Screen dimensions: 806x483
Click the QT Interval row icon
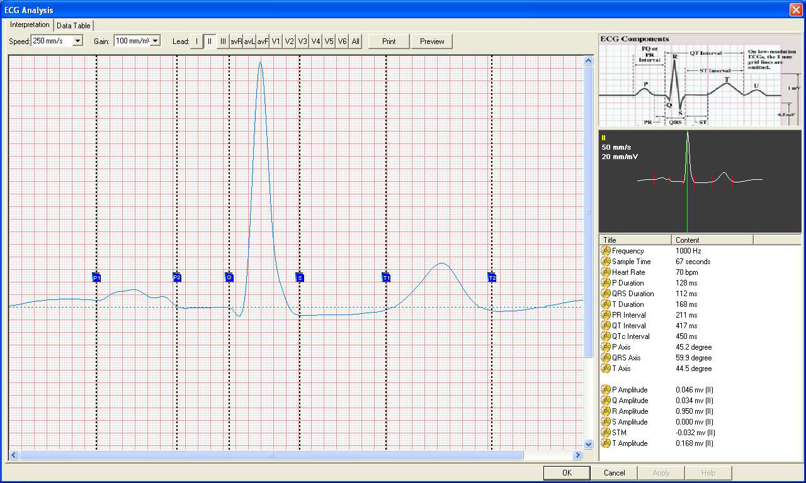click(x=606, y=326)
